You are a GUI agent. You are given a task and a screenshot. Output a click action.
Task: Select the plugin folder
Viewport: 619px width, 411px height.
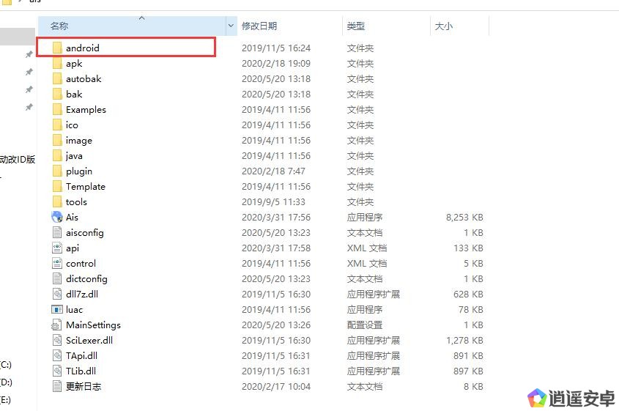[79, 171]
